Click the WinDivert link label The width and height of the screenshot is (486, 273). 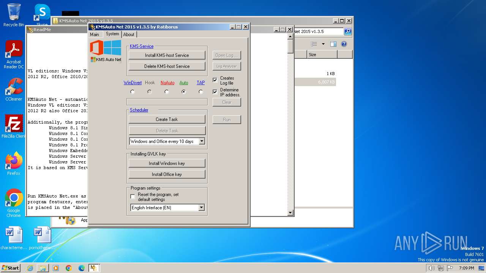click(133, 83)
